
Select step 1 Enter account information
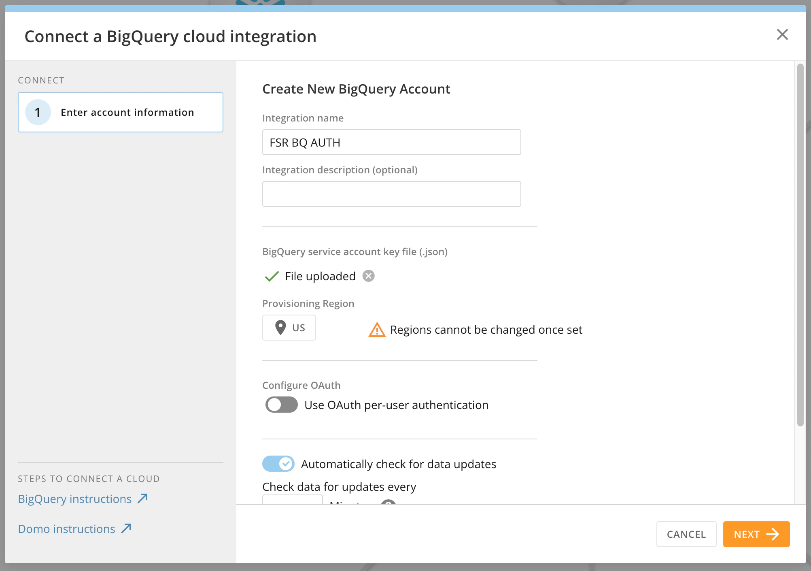pyautogui.click(x=121, y=112)
